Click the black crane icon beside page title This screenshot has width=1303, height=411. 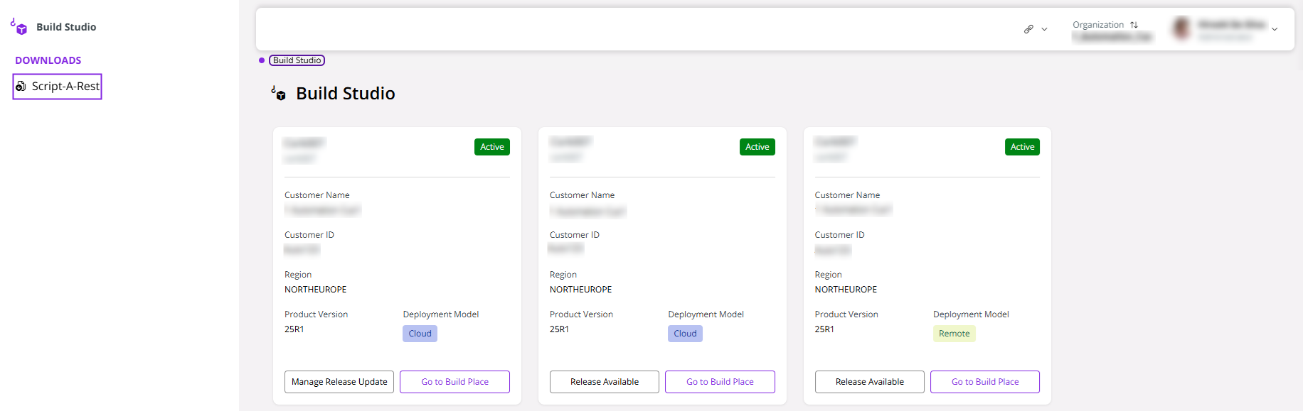pyautogui.click(x=279, y=93)
